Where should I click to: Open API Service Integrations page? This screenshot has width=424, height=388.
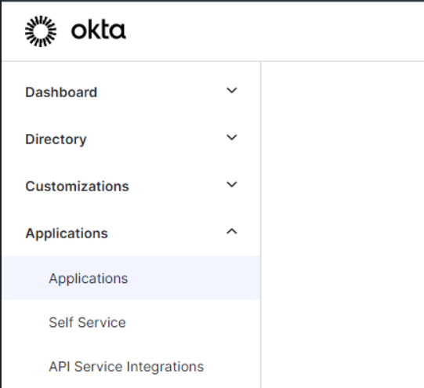tap(126, 367)
